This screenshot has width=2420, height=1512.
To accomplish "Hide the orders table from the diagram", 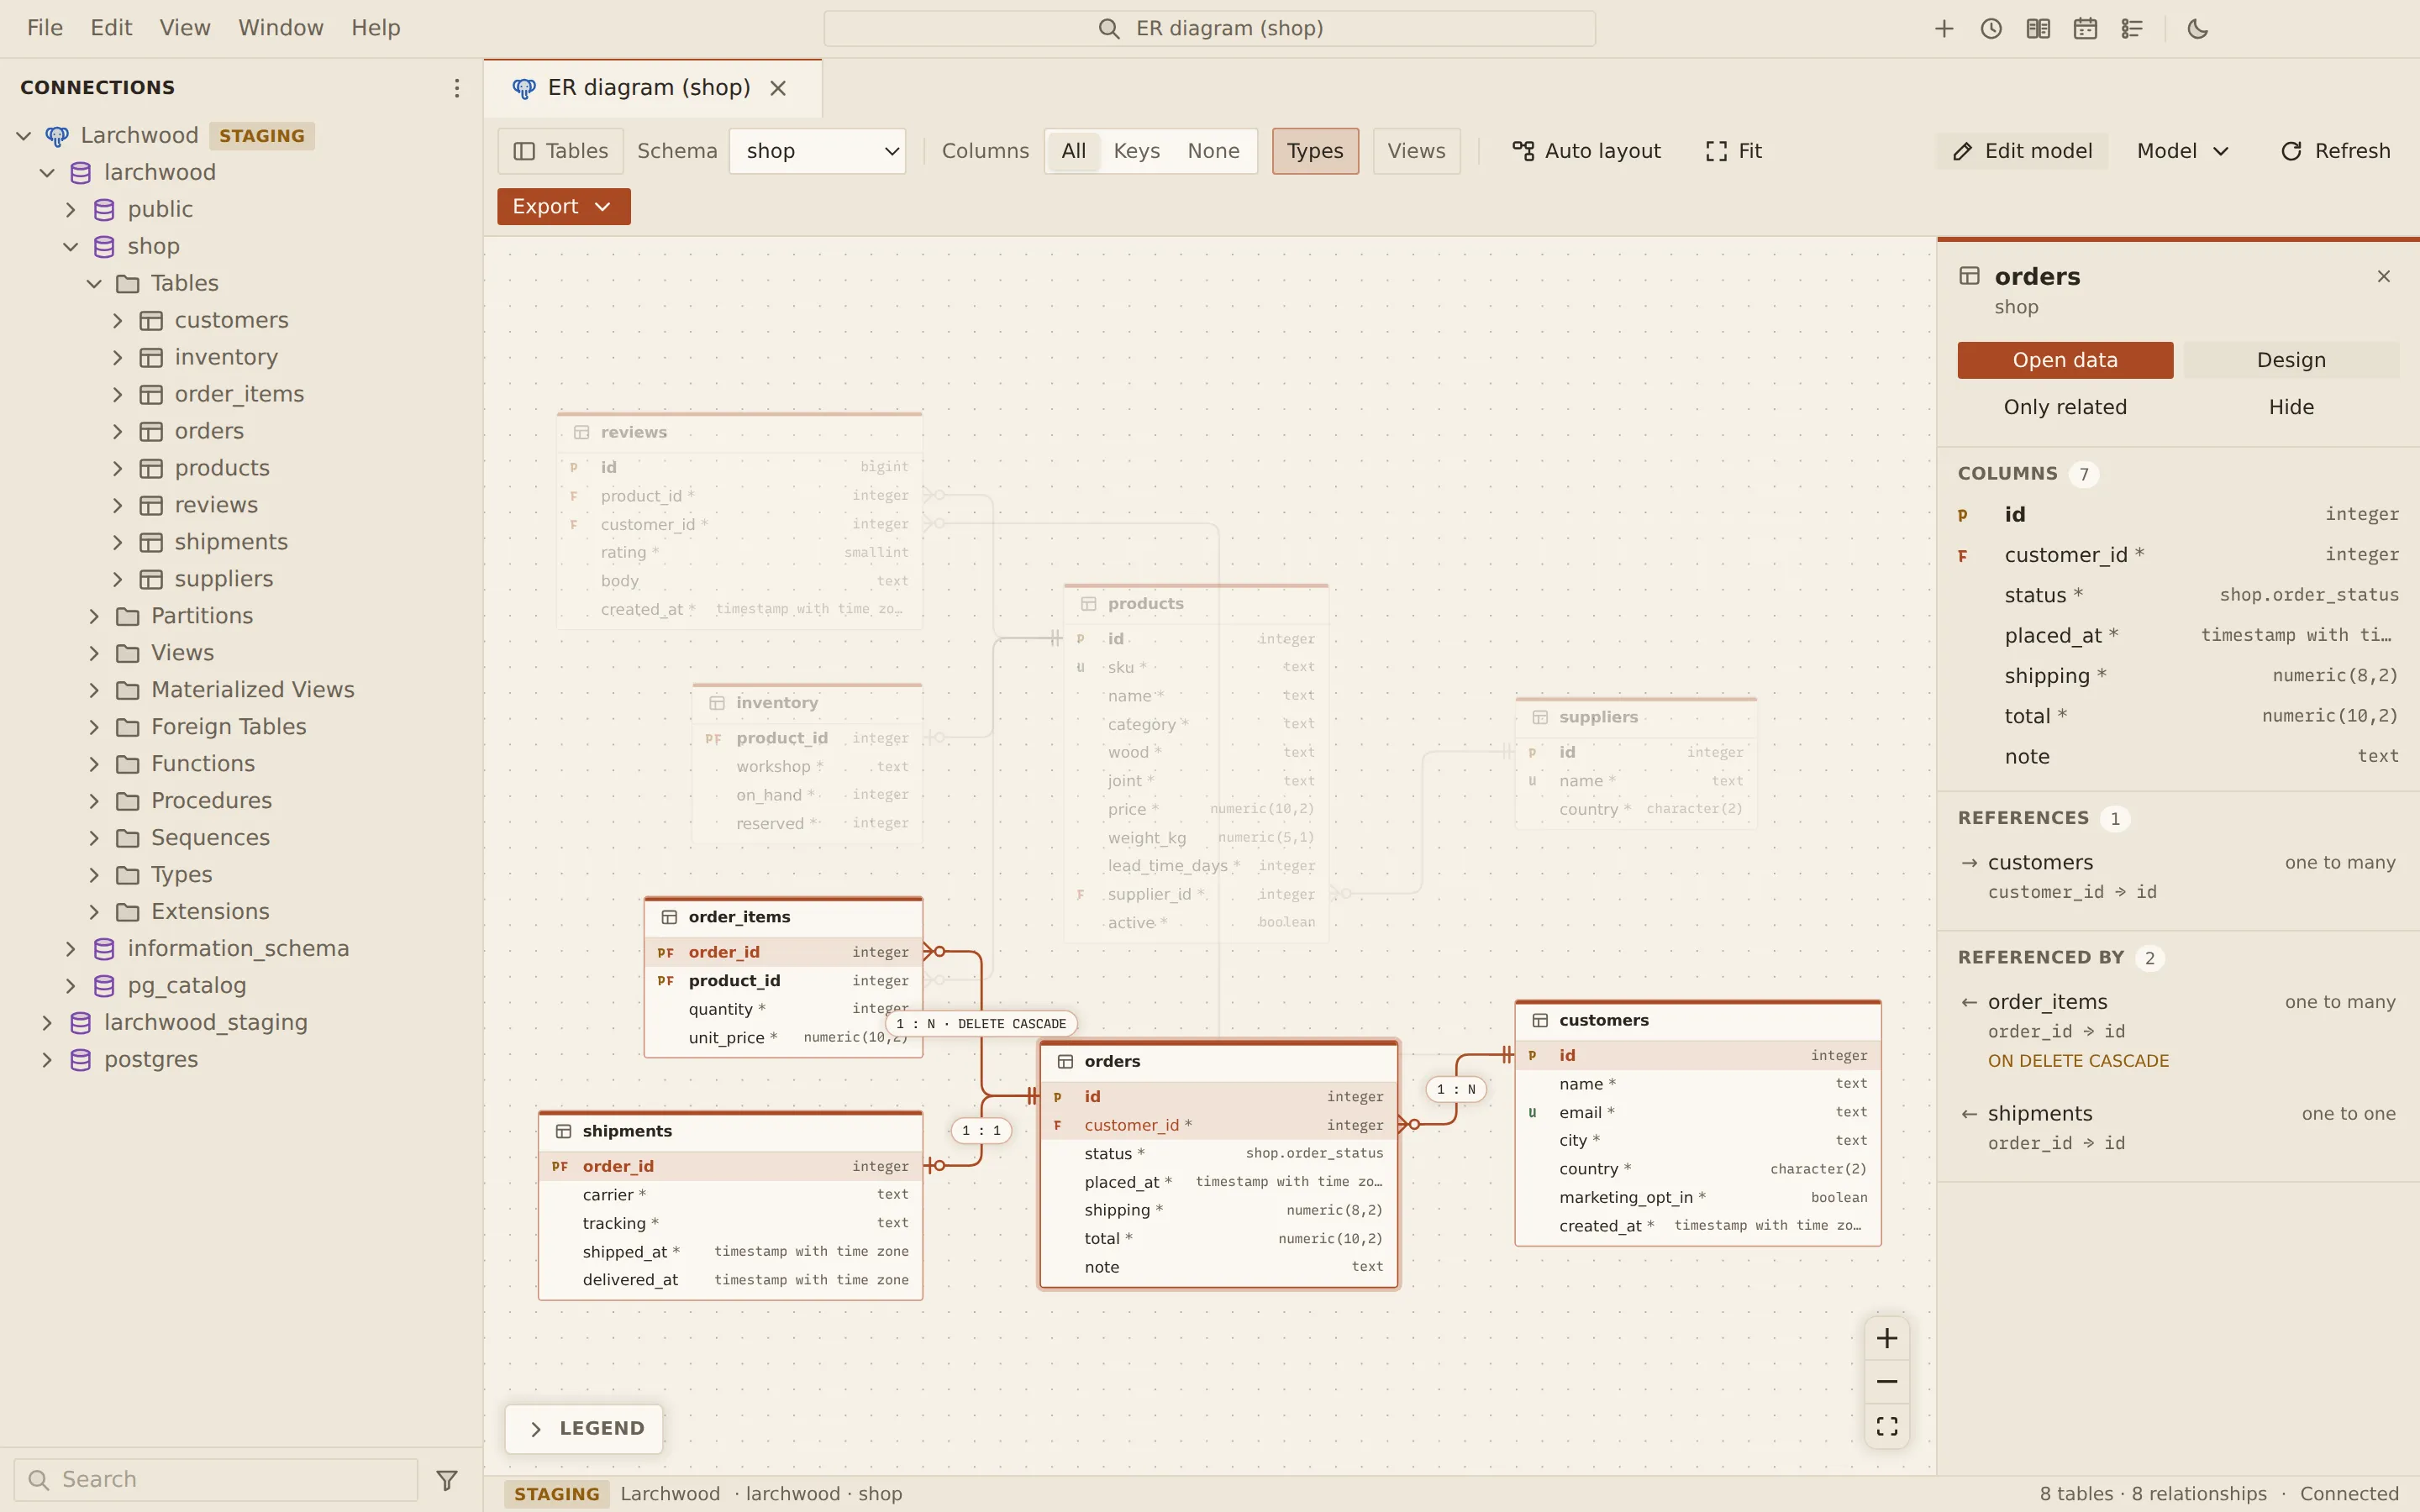I will [x=2291, y=407].
